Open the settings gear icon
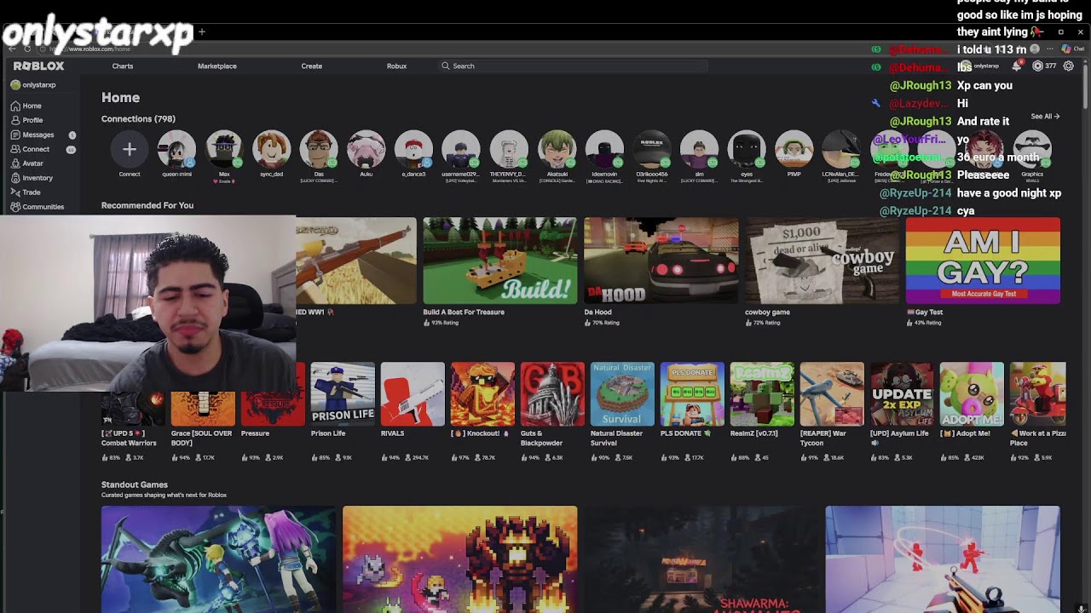This screenshot has height=613, width=1091. (1069, 66)
